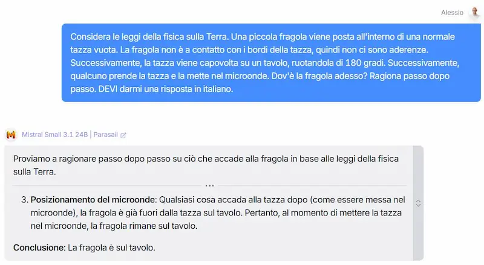Click the bold Posizionamento del microonde heading
This screenshot has height=265, width=484.
click(94, 200)
